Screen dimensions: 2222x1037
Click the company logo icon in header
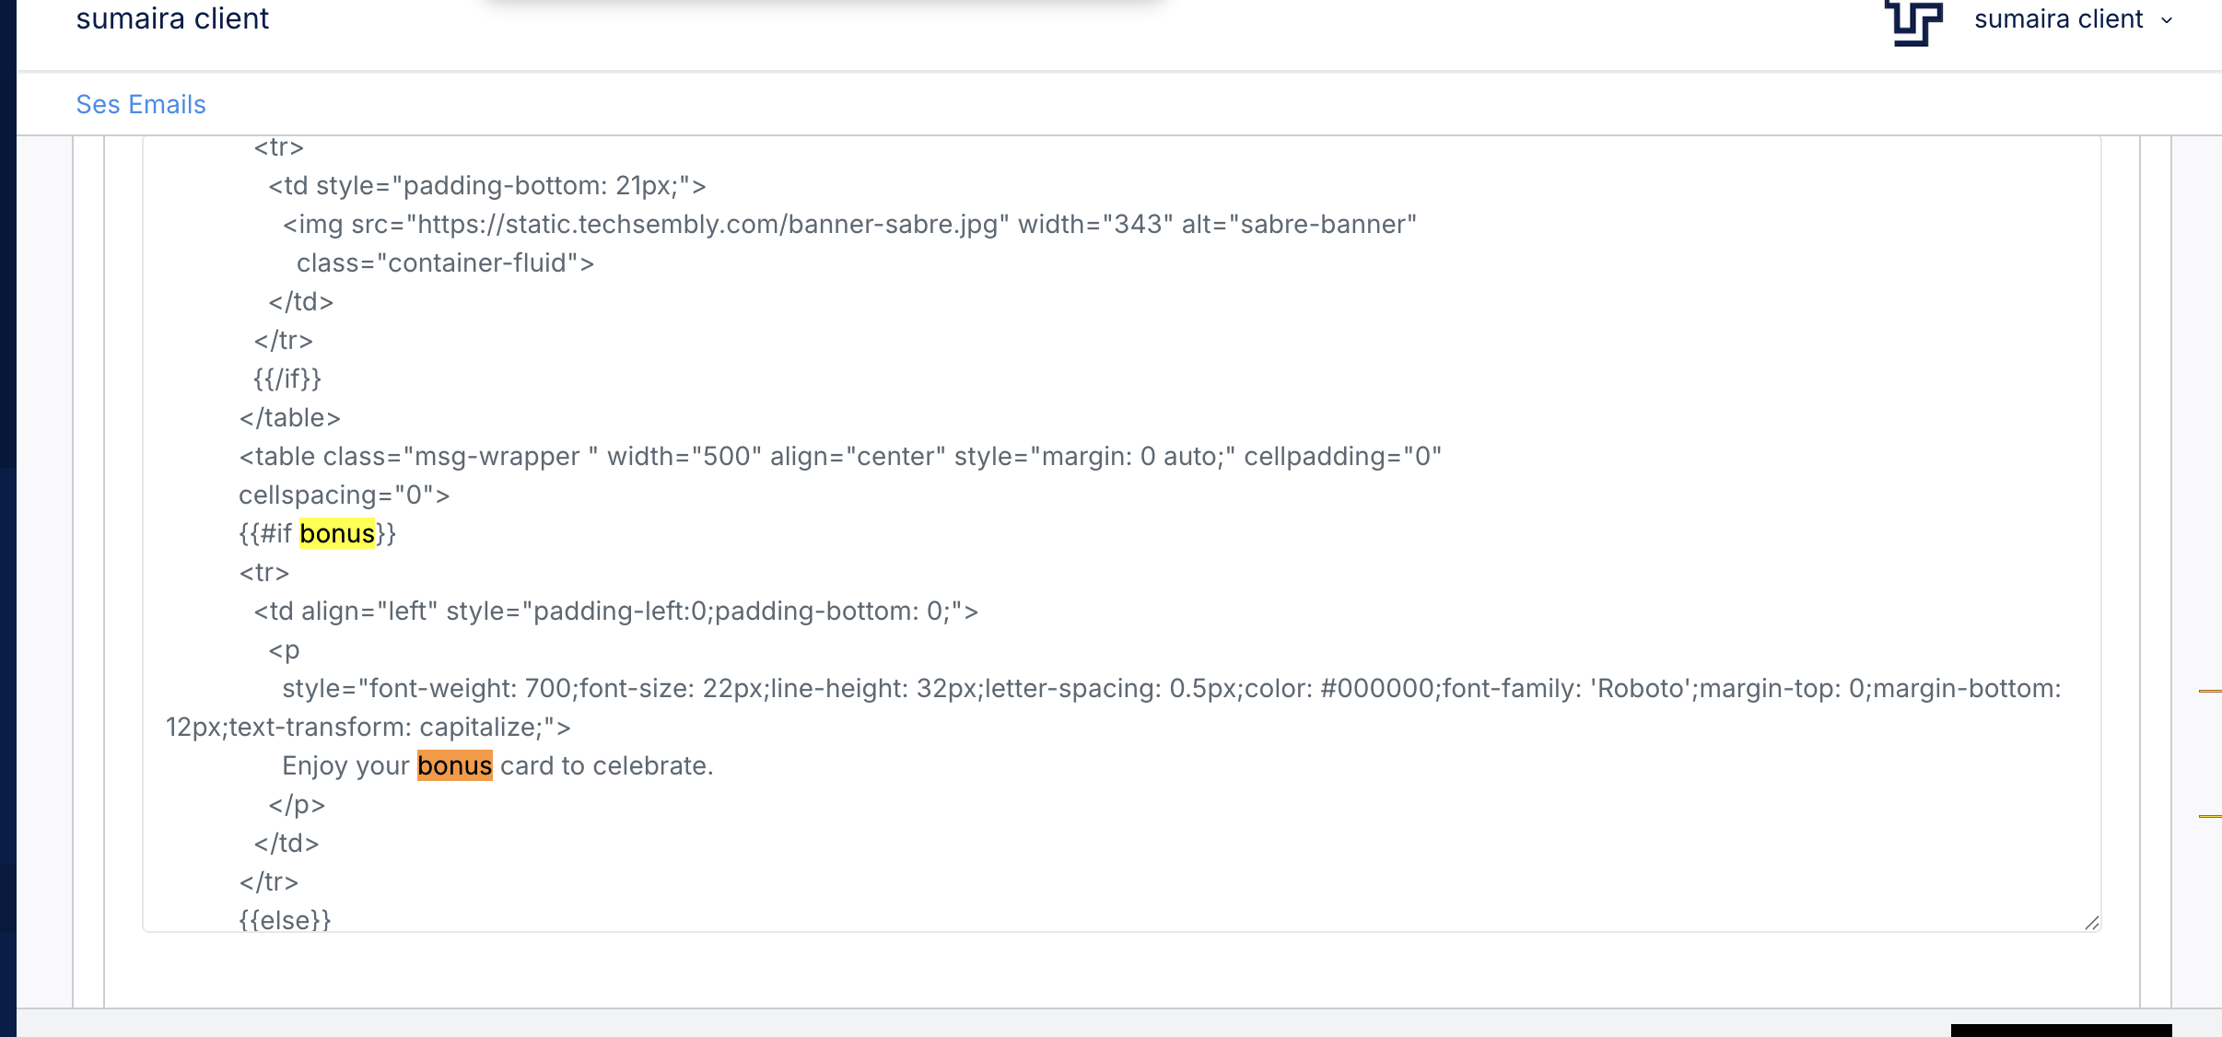pyautogui.click(x=1913, y=22)
